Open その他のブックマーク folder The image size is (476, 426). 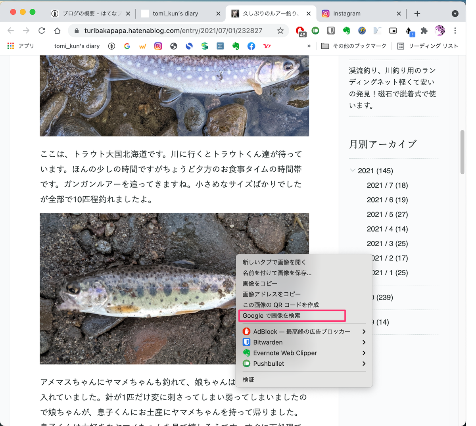pyautogui.click(x=353, y=46)
